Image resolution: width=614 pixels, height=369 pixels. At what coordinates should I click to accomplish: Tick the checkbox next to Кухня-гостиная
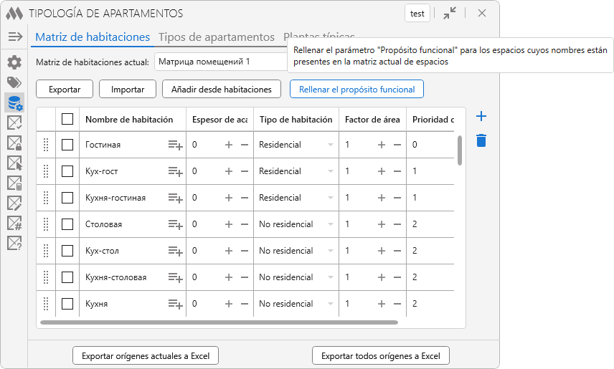(x=67, y=198)
